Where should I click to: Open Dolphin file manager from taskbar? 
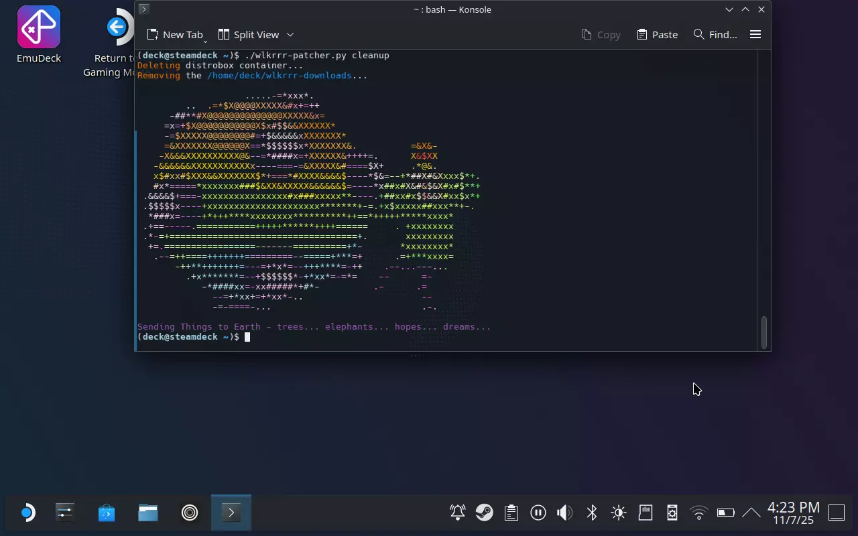pos(148,513)
